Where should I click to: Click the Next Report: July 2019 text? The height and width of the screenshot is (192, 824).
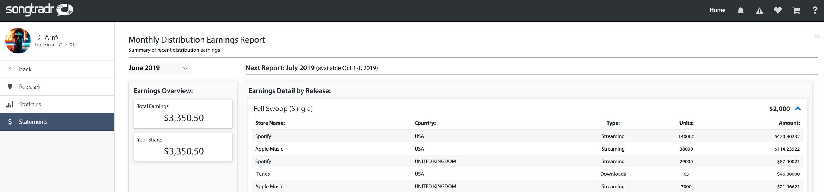280,68
